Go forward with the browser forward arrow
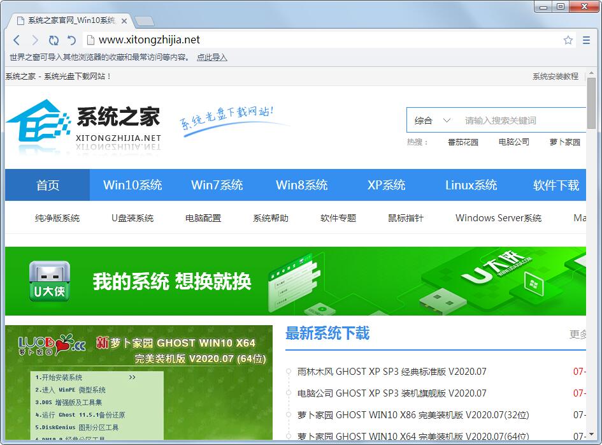This screenshot has height=445, width=602. click(35, 40)
